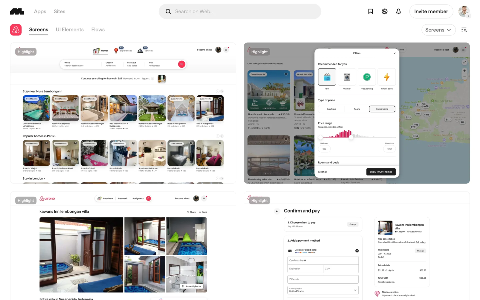480x300 pixels.
Task: Click the maximum price slider handle
Action: (351, 137)
